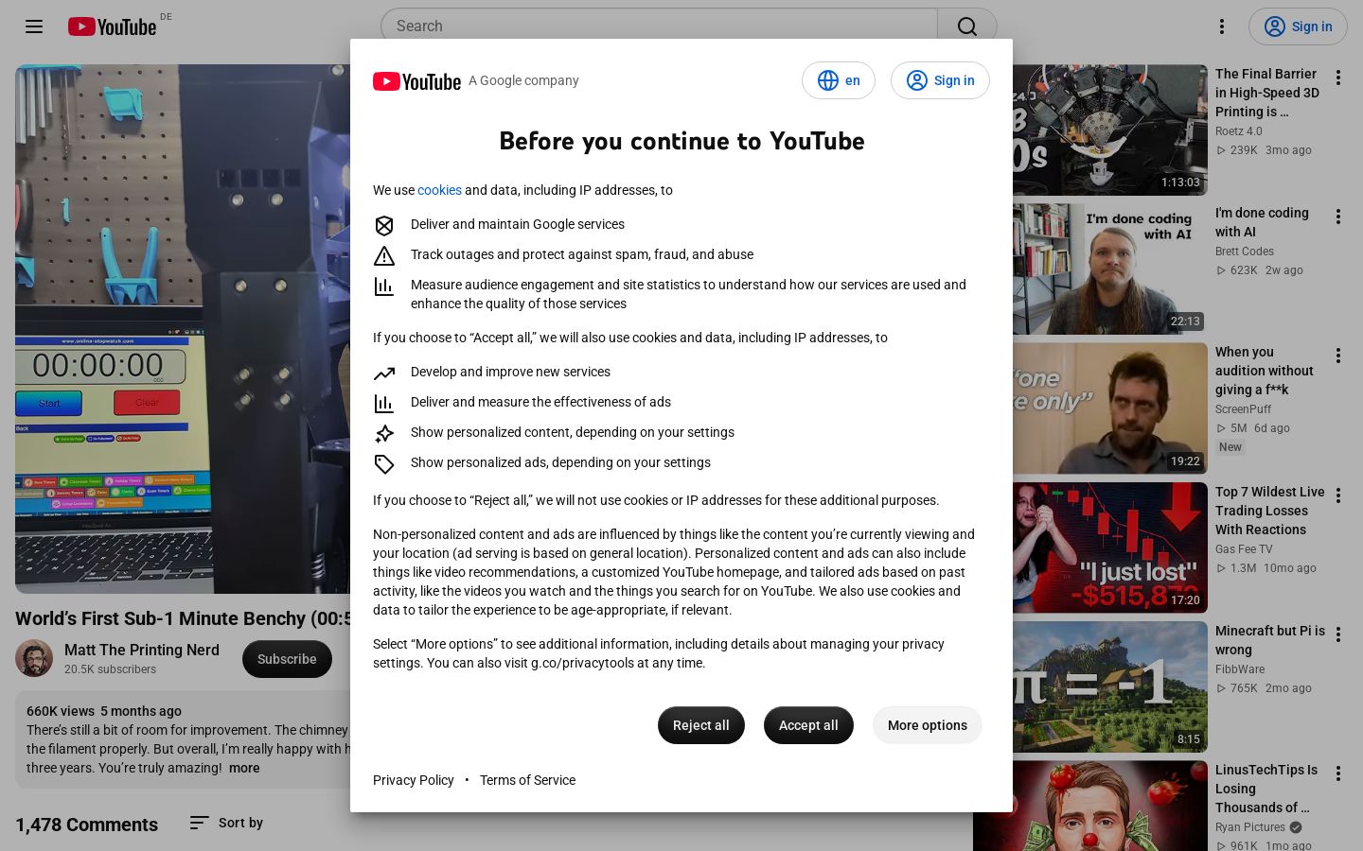Viewport: 1363px width, 851px height.
Task: Click the title Minecraft but Pi is wrong
Action: pyautogui.click(x=1270, y=640)
